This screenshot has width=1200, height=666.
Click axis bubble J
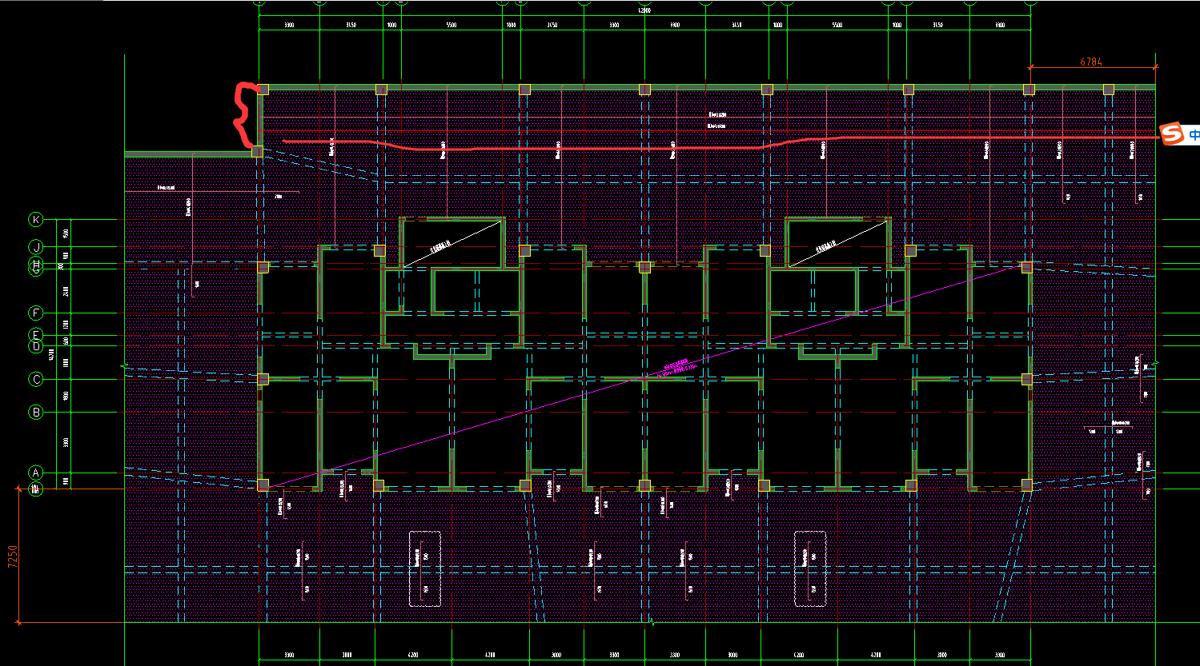click(36, 246)
